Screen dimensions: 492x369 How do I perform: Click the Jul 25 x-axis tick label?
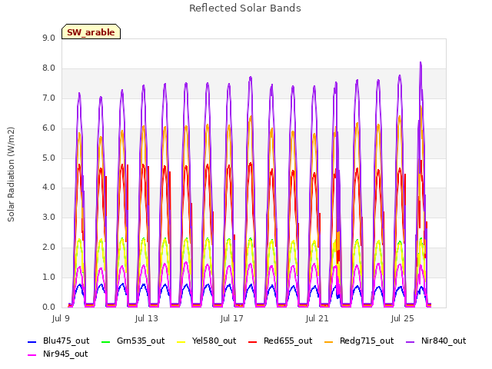coord(403,319)
